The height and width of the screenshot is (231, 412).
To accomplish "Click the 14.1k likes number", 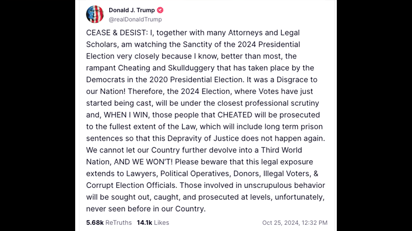I will coord(144,223).
